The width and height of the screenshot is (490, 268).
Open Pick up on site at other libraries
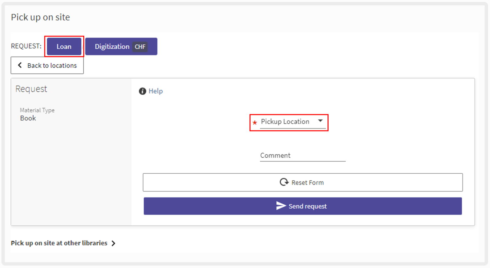(x=59, y=243)
